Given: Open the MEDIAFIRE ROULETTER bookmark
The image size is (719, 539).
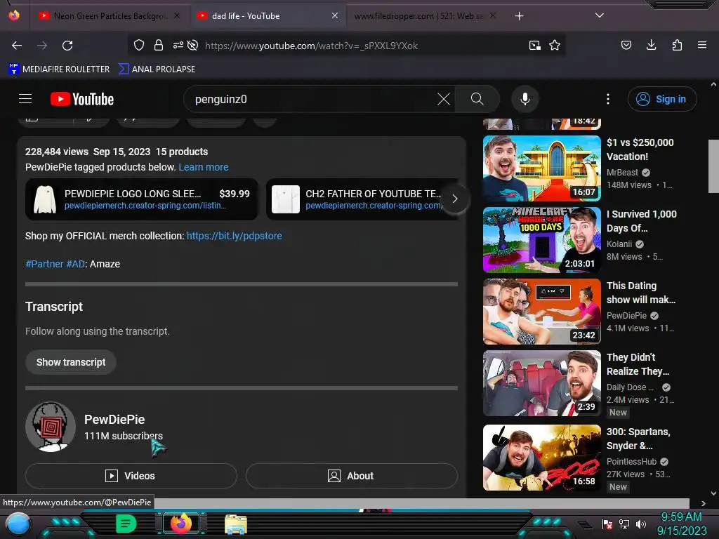Looking at the screenshot, I should [59, 69].
